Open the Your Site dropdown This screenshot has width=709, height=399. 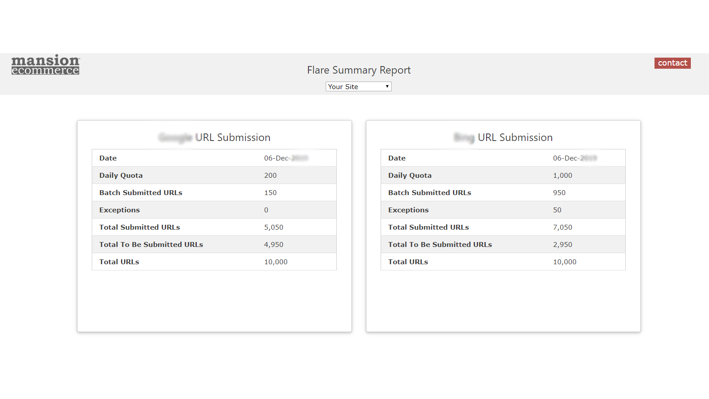point(358,86)
